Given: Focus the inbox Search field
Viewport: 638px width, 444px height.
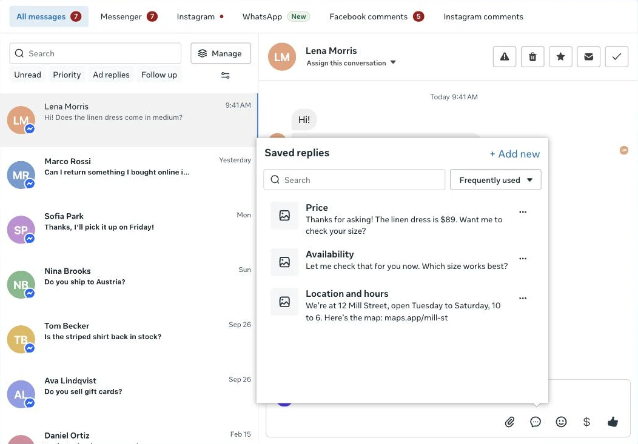Looking at the screenshot, I should 95,53.
